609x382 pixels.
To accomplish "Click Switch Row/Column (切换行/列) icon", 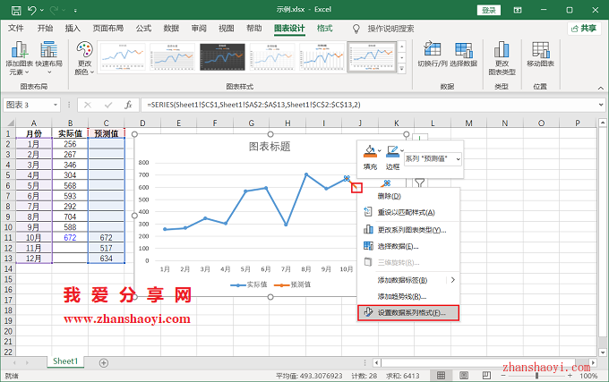I will (x=432, y=49).
